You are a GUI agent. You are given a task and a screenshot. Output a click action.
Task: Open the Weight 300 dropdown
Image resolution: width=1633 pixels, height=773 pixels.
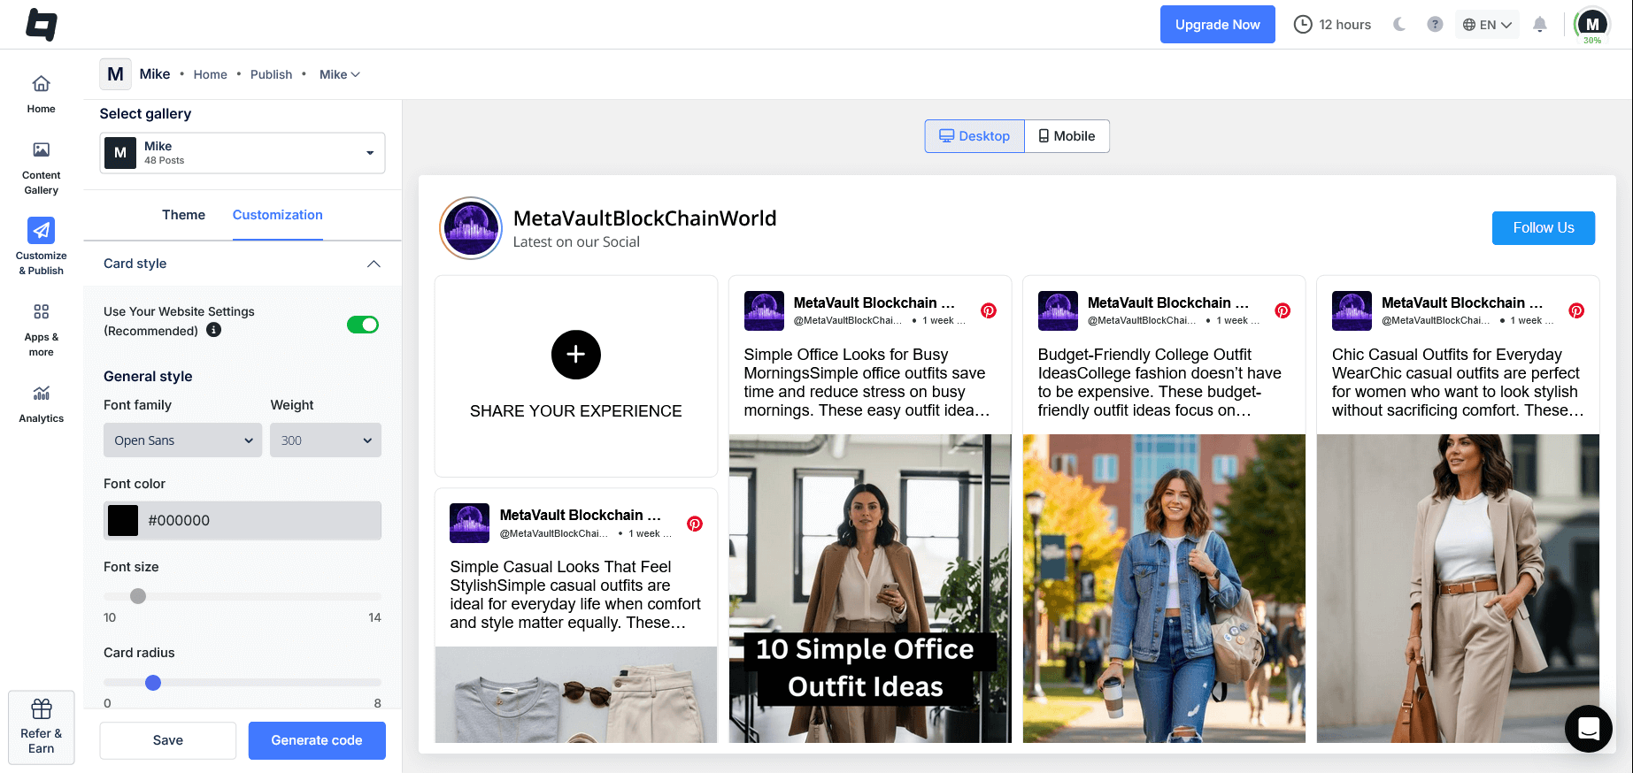pyautogui.click(x=326, y=440)
